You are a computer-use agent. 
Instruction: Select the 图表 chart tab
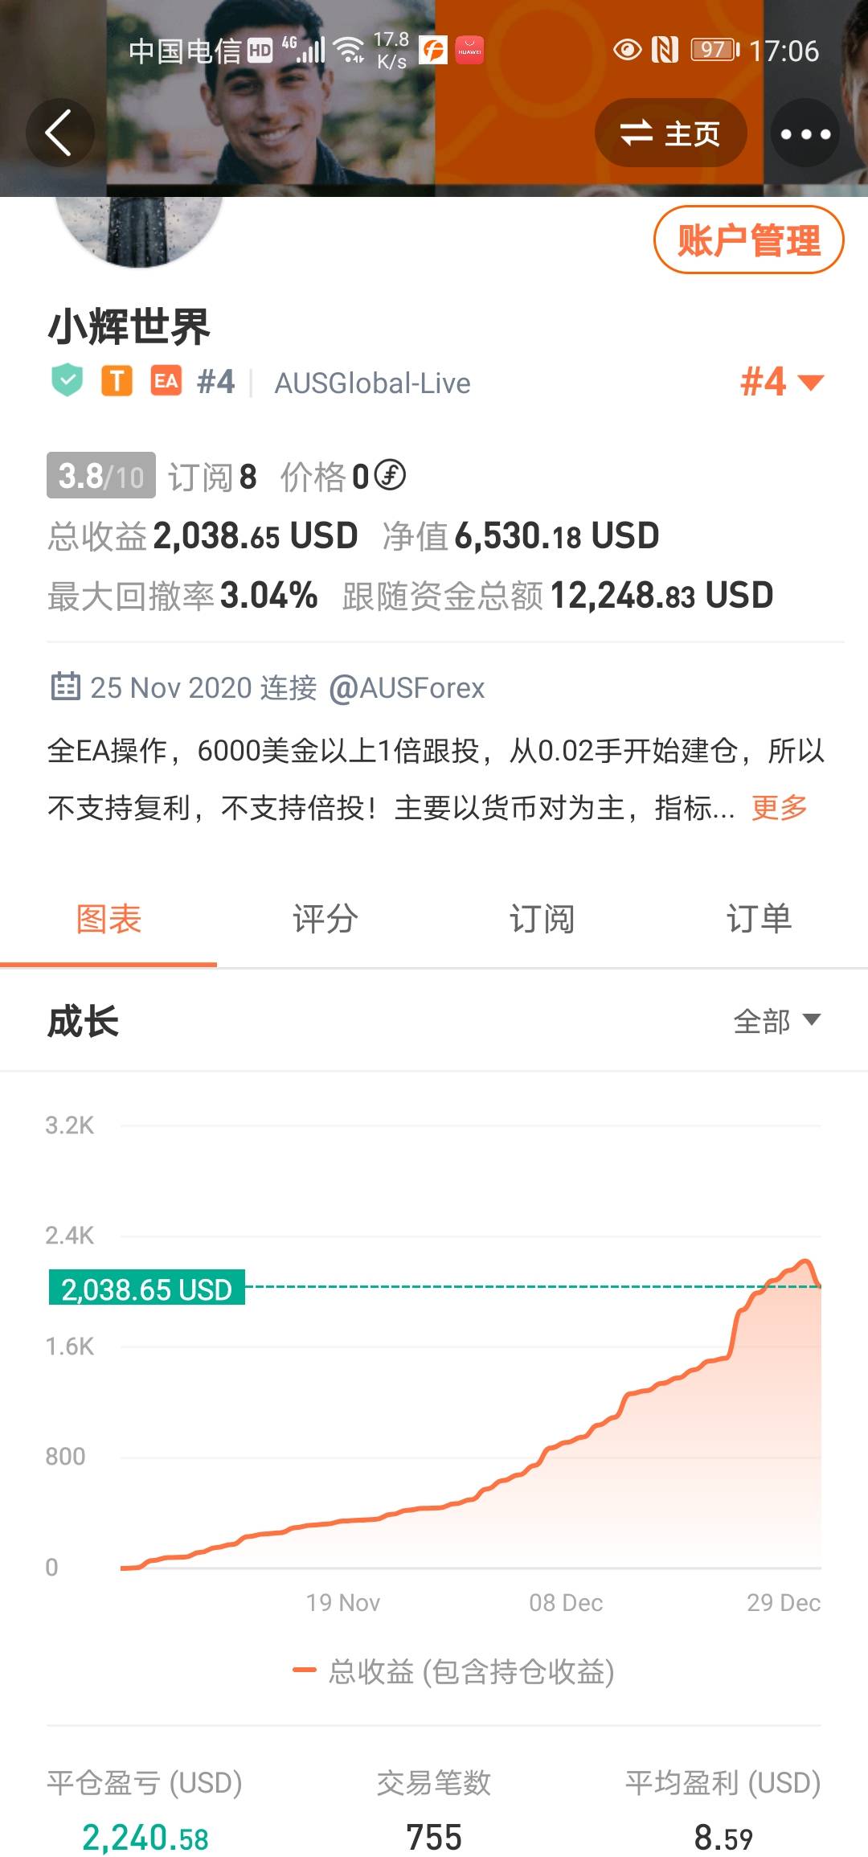click(108, 919)
